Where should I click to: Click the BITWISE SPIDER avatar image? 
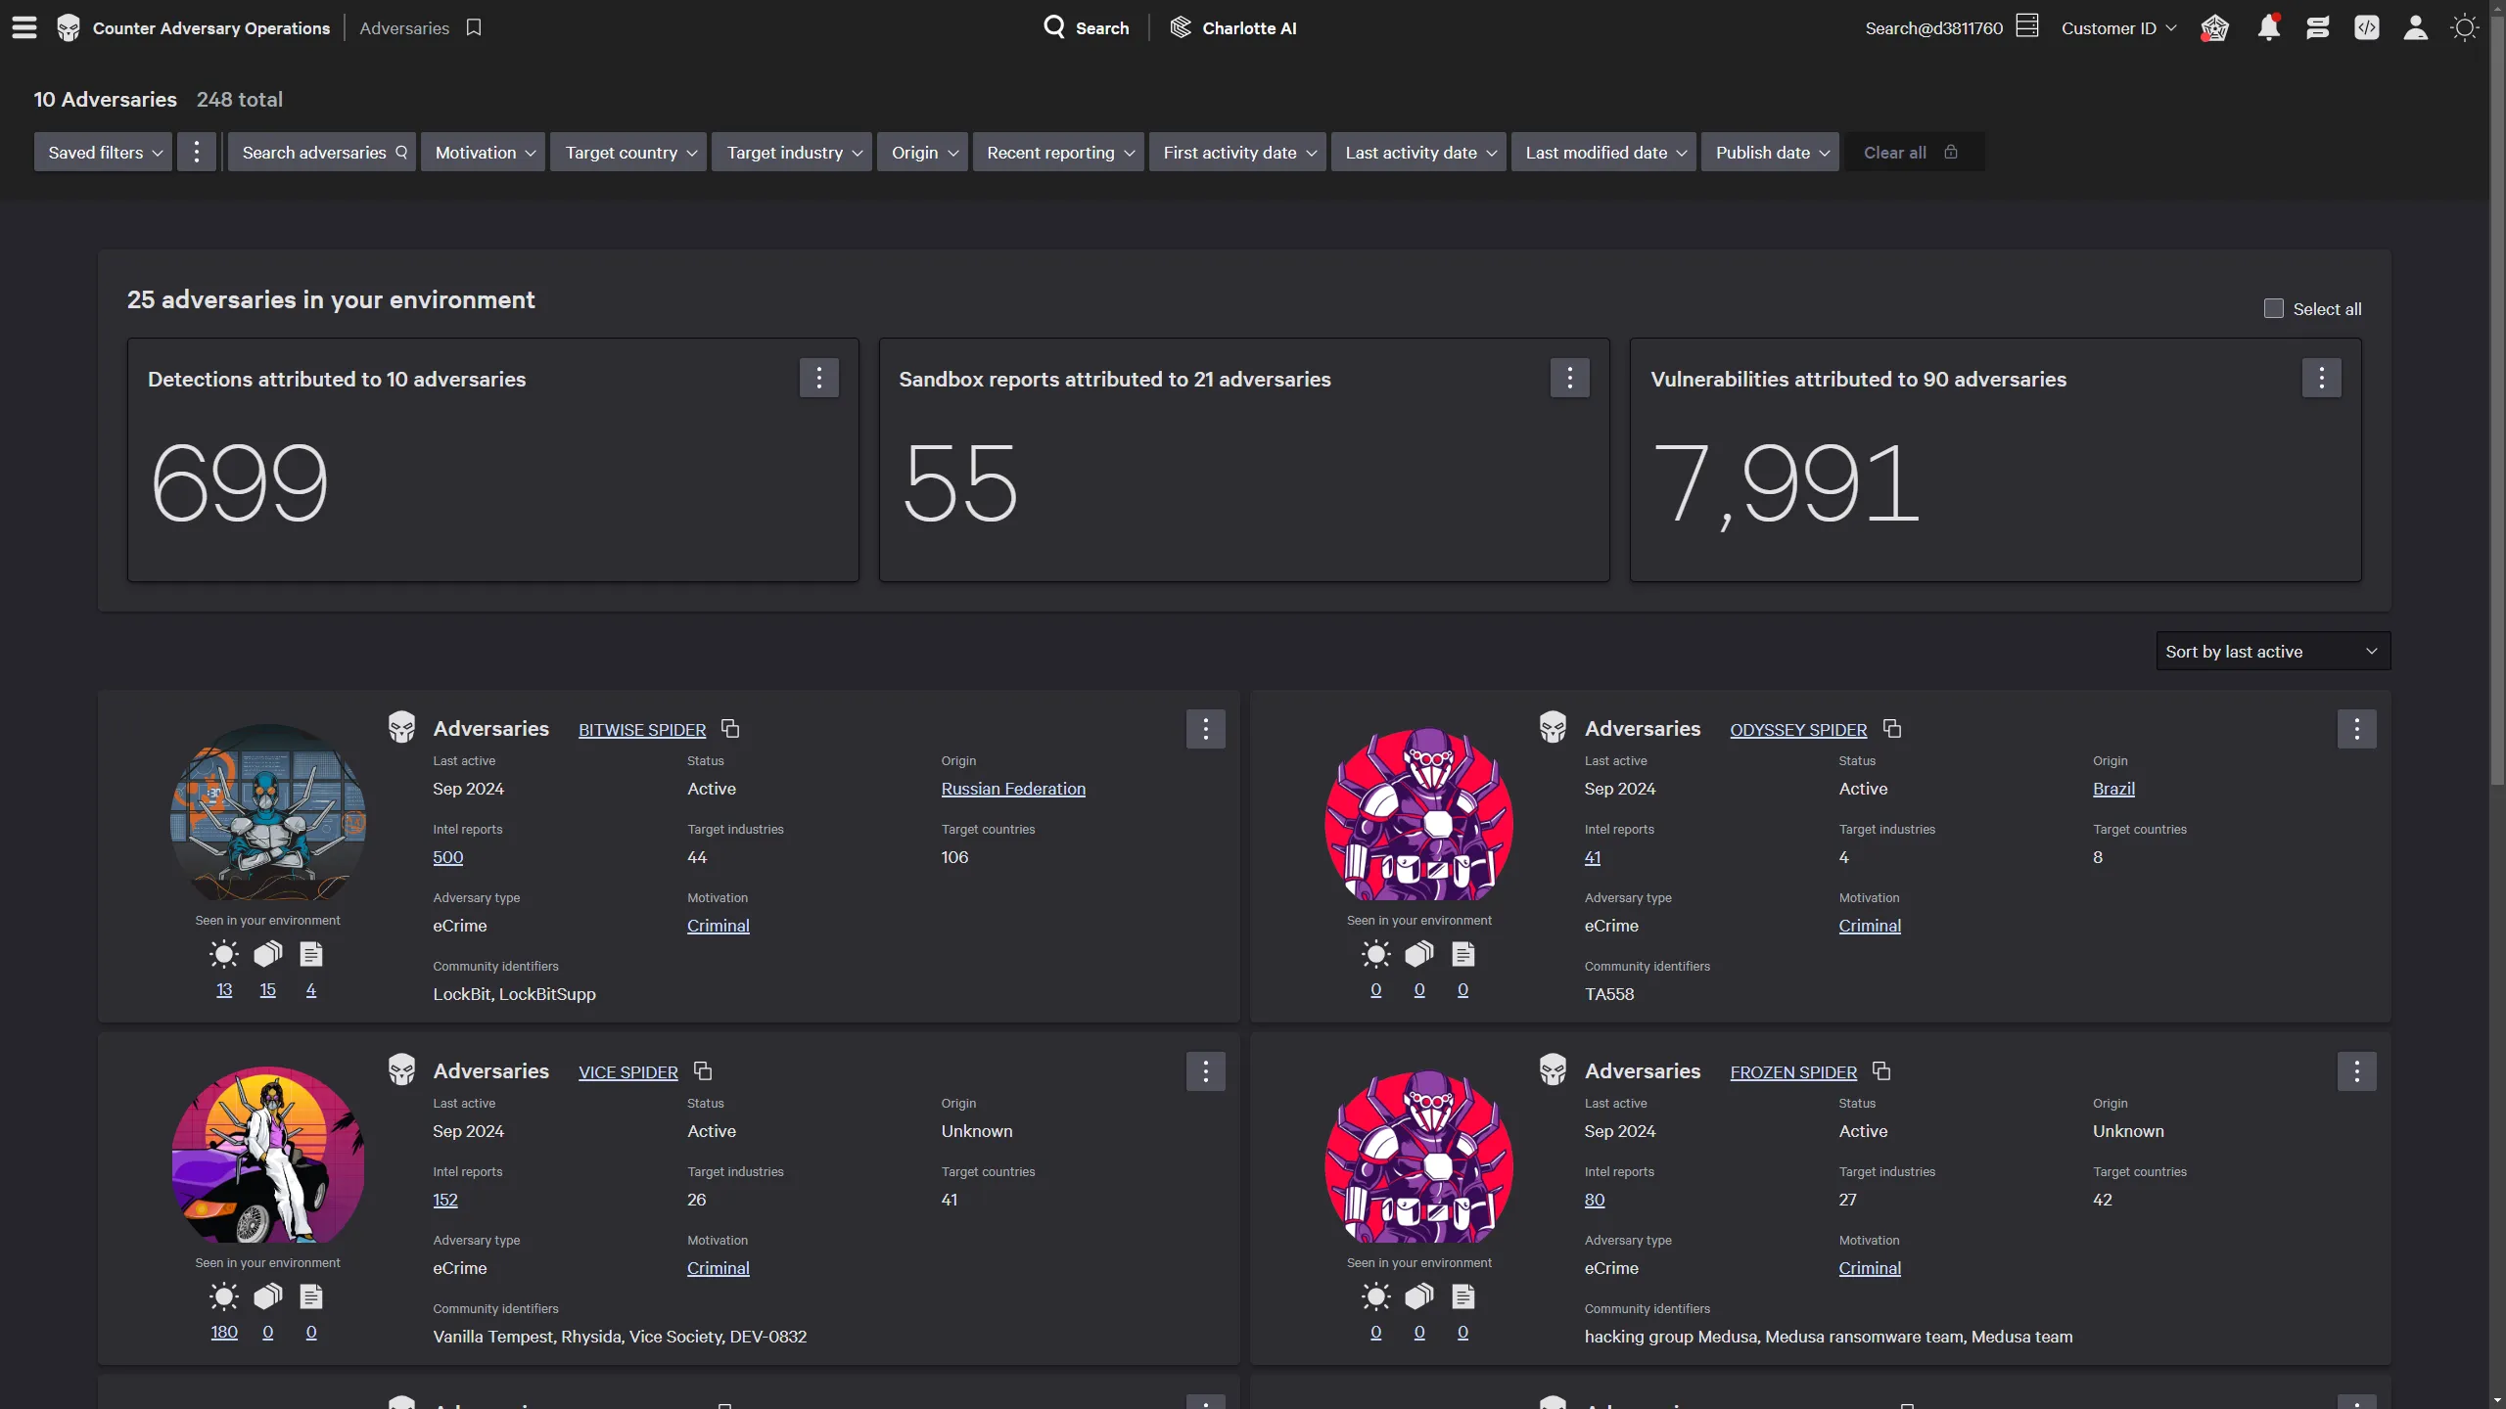click(x=268, y=812)
